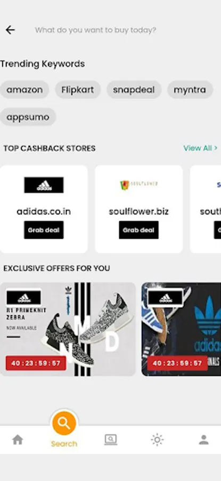This screenshot has width=221, height=481.
Task: Select the appsumo keyword chip
Action: click(28, 117)
